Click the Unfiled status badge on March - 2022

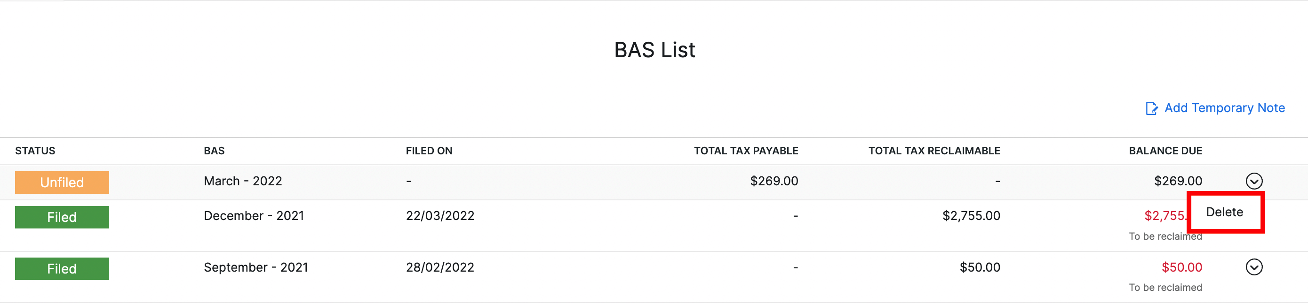(x=62, y=182)
